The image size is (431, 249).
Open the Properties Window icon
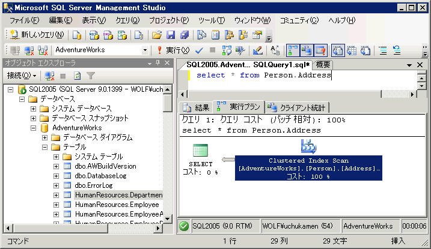click(257, 35)
